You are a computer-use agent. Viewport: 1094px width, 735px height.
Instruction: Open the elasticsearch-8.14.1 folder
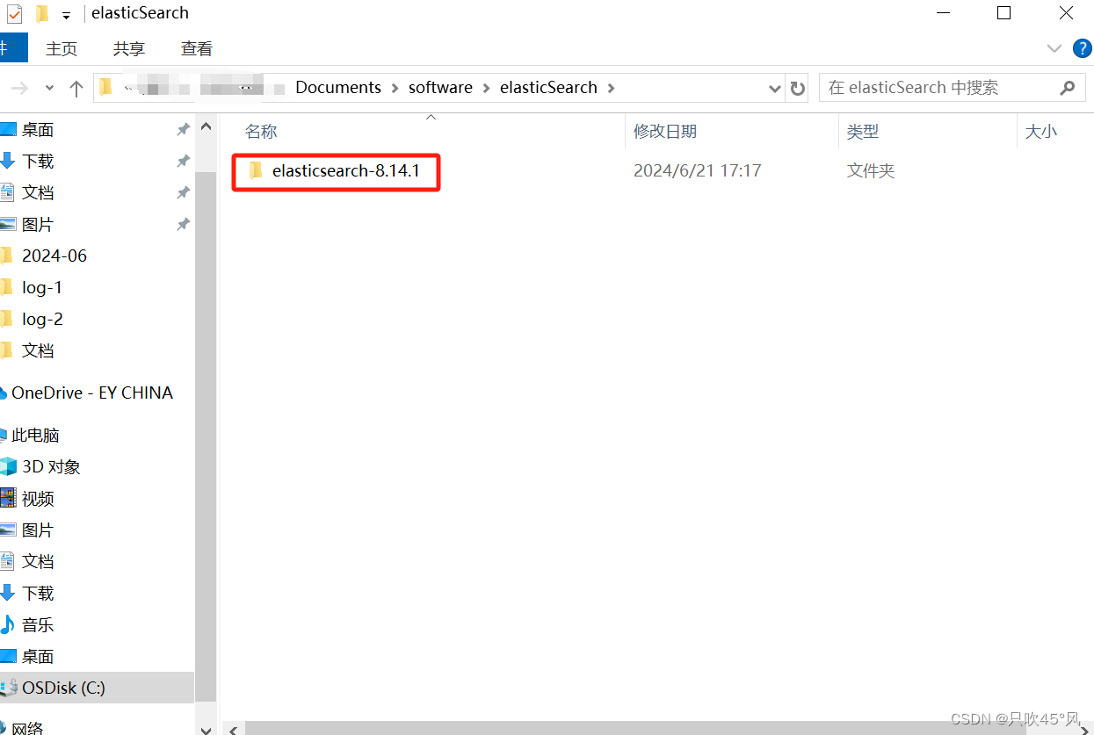(345, 170)
